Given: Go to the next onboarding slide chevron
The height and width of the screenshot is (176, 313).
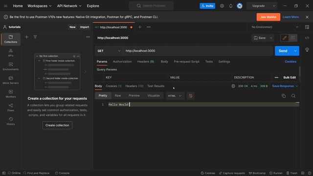Looking at the screenshot, I should click(x=85, y=71).
